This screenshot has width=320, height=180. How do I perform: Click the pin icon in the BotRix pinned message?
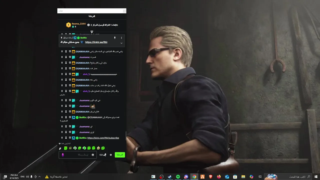[x=115, y=38]
